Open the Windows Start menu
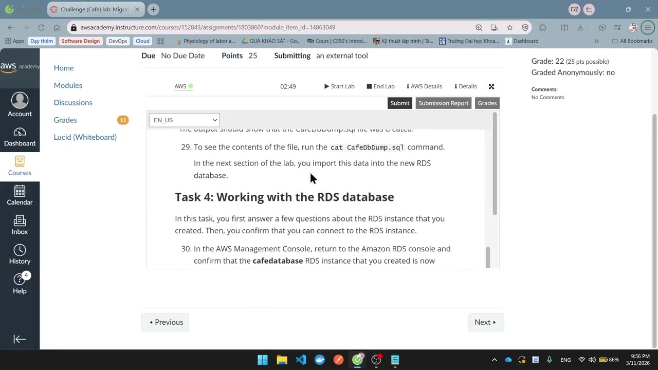The image size is (658, 370). pyautogui.click(x=263, y=360)
